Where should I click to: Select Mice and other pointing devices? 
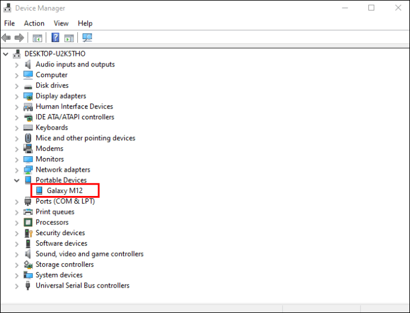(x=86, y=138)
